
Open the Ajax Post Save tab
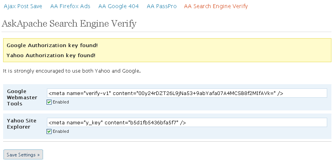pos(23,6)
